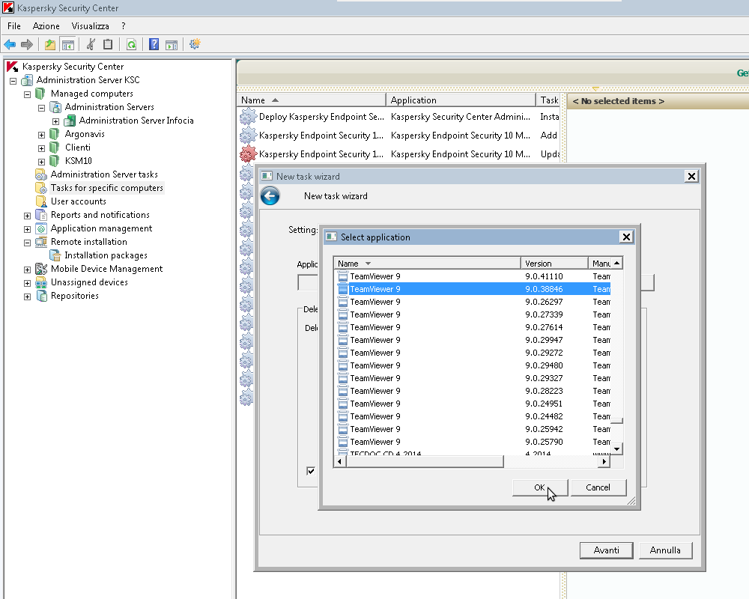Sort the task list by Application column

click(461, 100)
